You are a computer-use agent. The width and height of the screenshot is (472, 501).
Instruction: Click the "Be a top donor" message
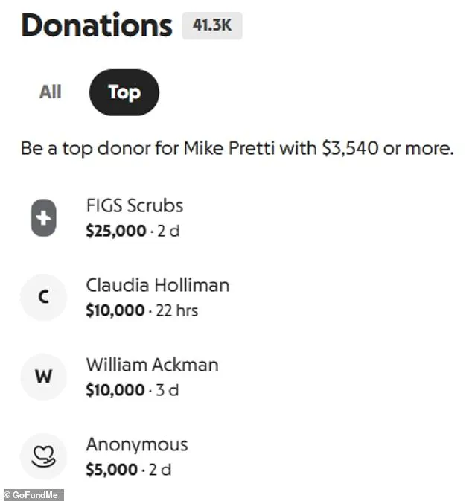click(237, 148)
